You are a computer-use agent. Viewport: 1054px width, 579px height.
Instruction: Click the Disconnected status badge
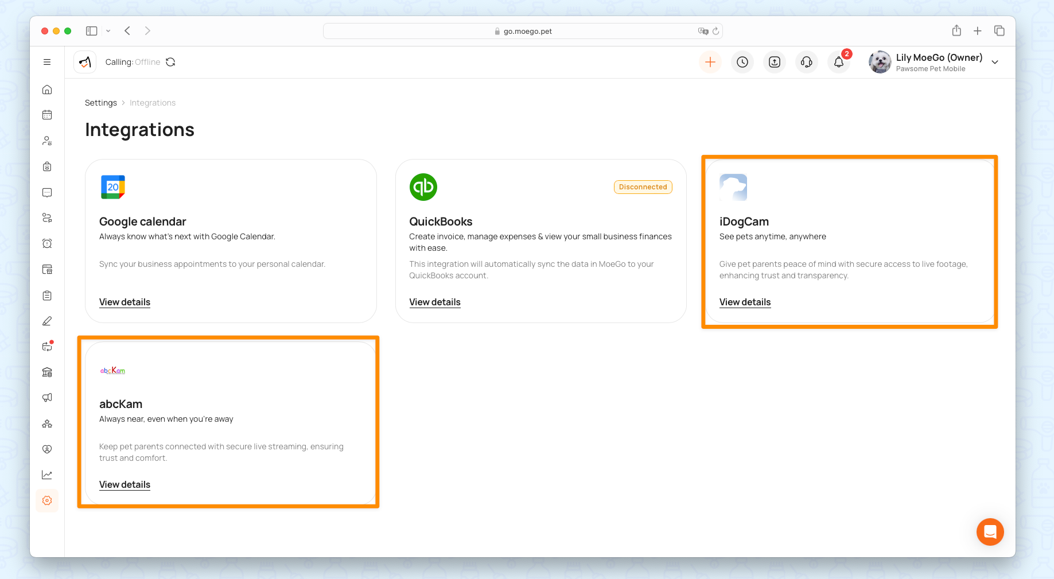(x=643, y=187)
